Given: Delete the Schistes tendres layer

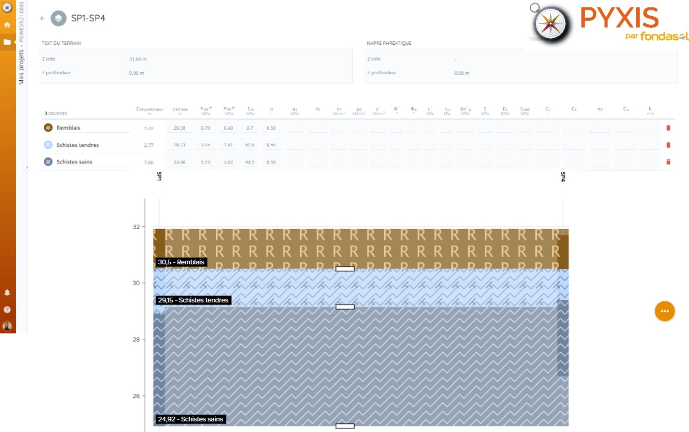Looking at the screenshot, I should point(668,145).
